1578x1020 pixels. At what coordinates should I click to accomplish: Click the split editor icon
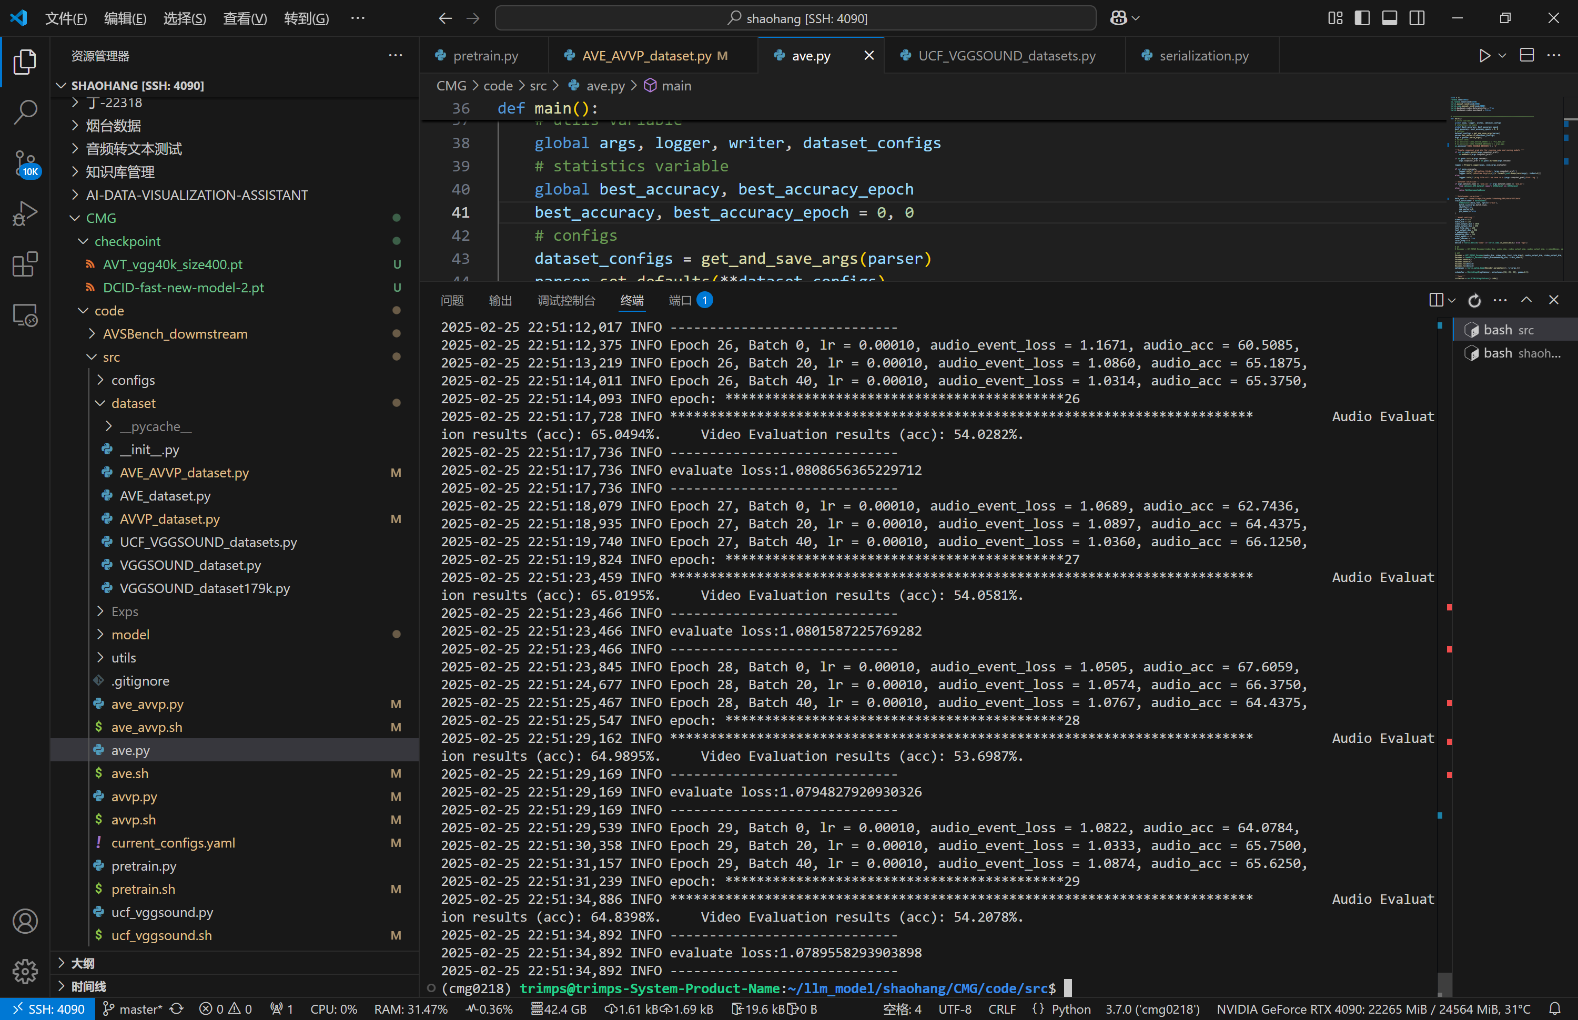[1526, 56]
